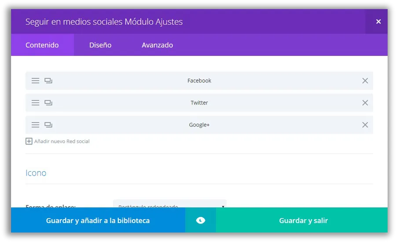Screen dimensions: 396x242
Task: Select the Icono section heading
Action: click(36, 173)
